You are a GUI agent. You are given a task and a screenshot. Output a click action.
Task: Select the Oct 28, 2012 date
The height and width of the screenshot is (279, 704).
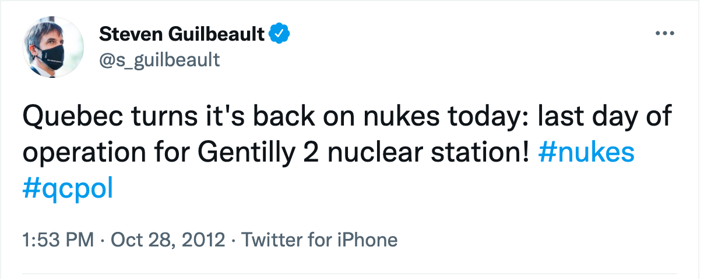click(x=167, y=239)
